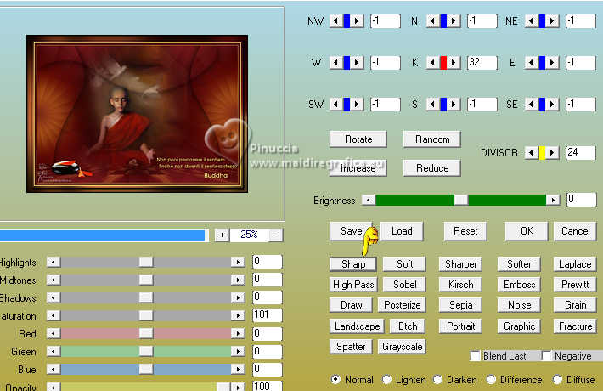The height and width of the screenshot is (391, 603).
Task: Confirm with the OK button
Action: coord(527,231)
